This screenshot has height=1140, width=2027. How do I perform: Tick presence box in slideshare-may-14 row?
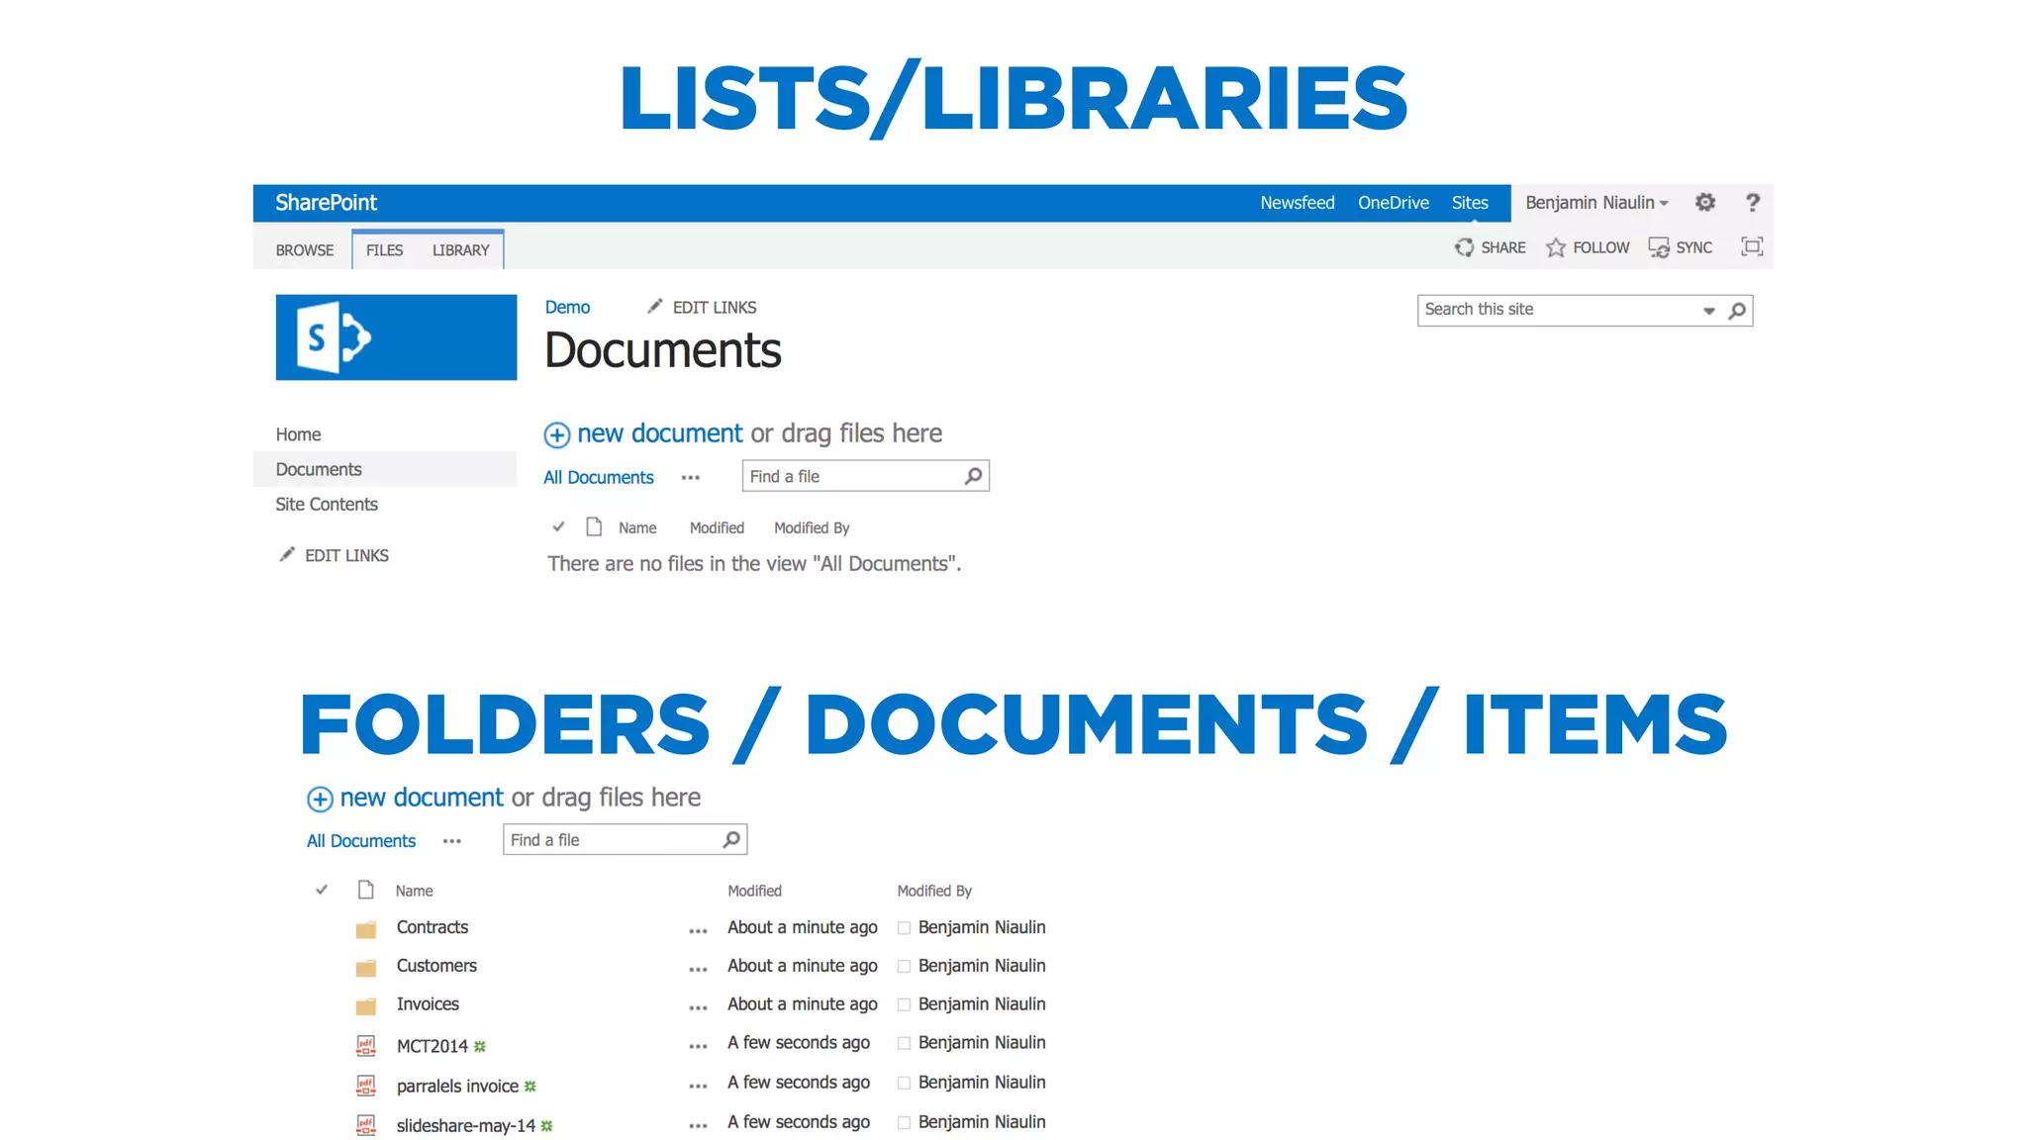coord(904,1122)
